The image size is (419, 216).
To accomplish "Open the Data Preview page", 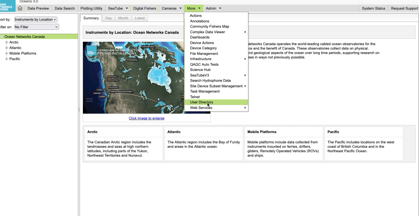I will pos(38,9).
